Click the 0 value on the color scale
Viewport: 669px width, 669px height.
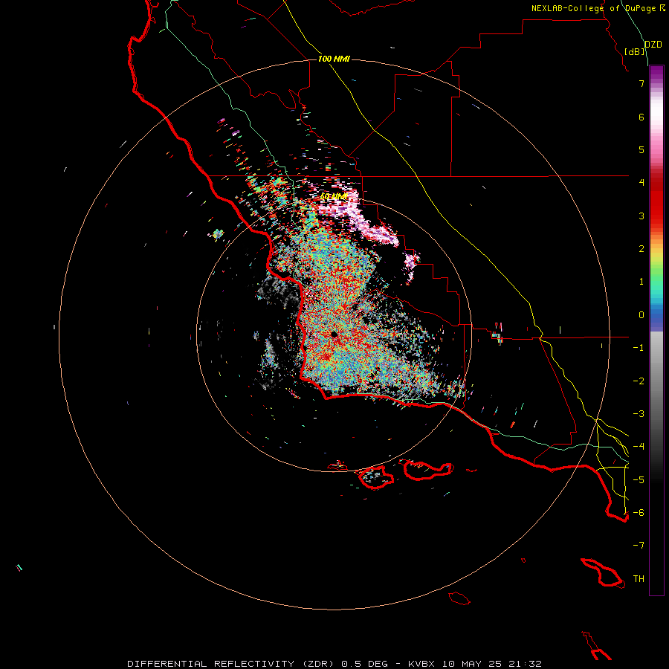tap(641, 315)
